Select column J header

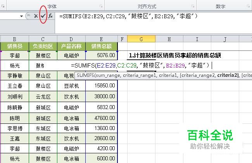[225, 39]
